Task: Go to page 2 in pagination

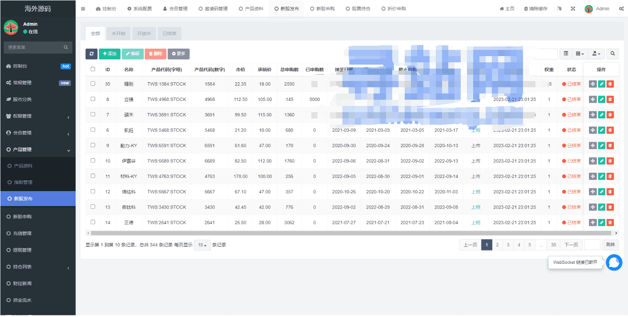Action: [497, 245]
